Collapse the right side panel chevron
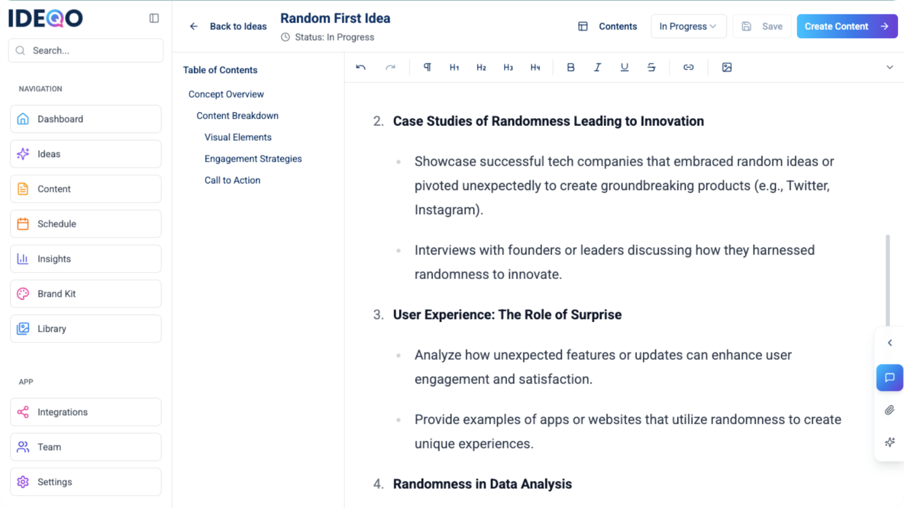Image resolution: width=904 pixels, height=508 pixels. (x=889, y=343)
